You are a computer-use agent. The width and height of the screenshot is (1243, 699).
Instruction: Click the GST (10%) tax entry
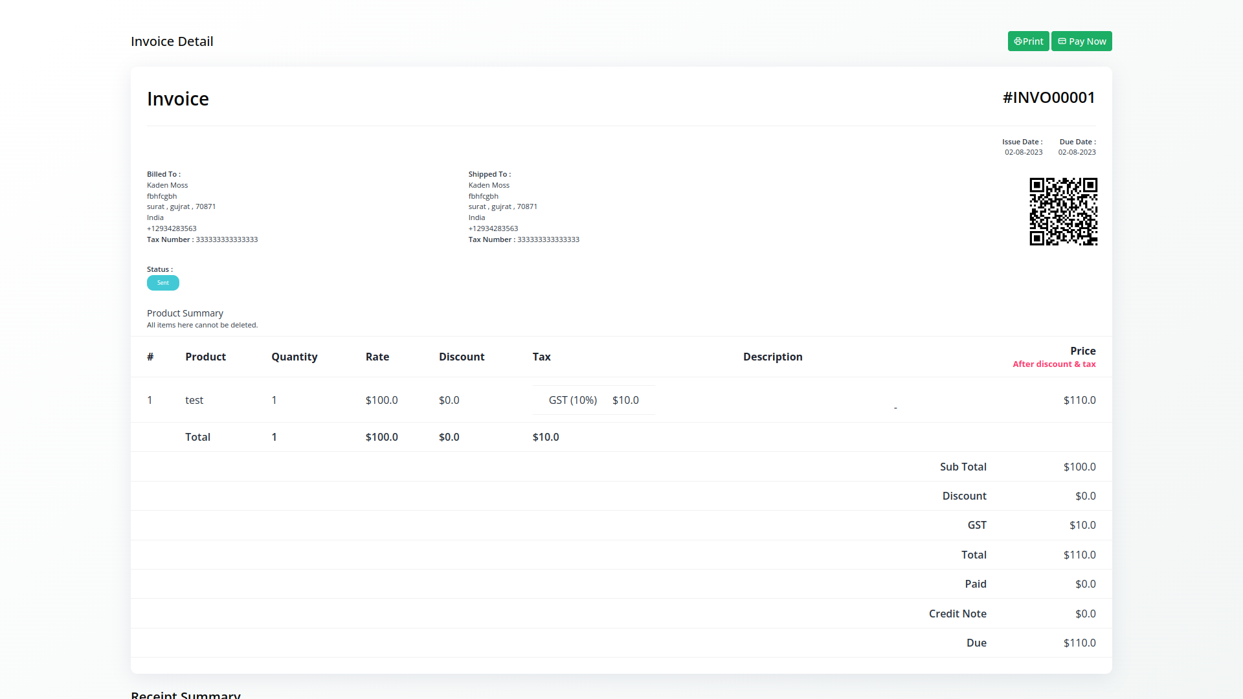pos(572,400)
